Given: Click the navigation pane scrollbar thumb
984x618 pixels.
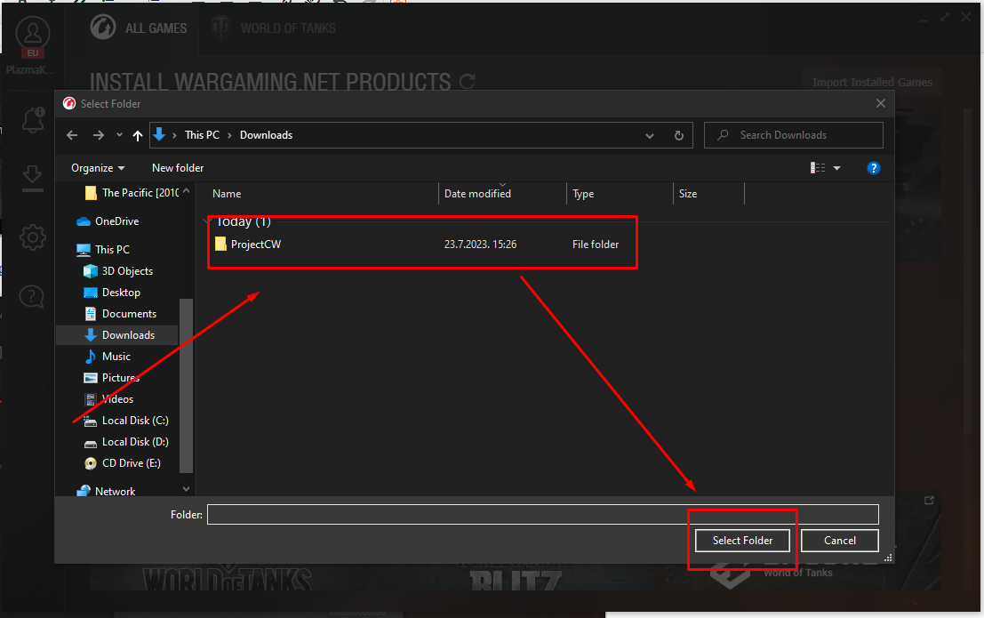Looking at the screenshot, I should pos(186,385).
